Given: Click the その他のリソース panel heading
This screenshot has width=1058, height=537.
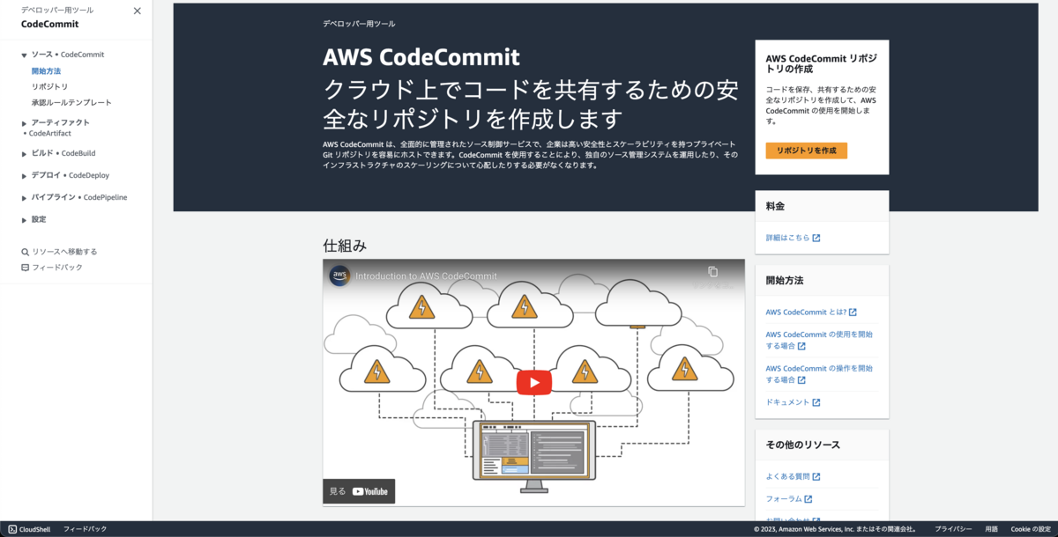Looking at the screenshot, I should [x=803, y=445].
